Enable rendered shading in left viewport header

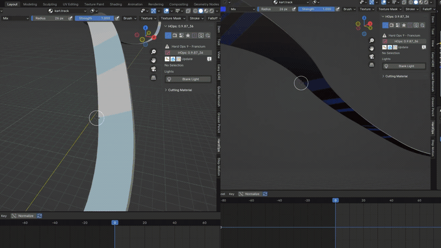212,11
